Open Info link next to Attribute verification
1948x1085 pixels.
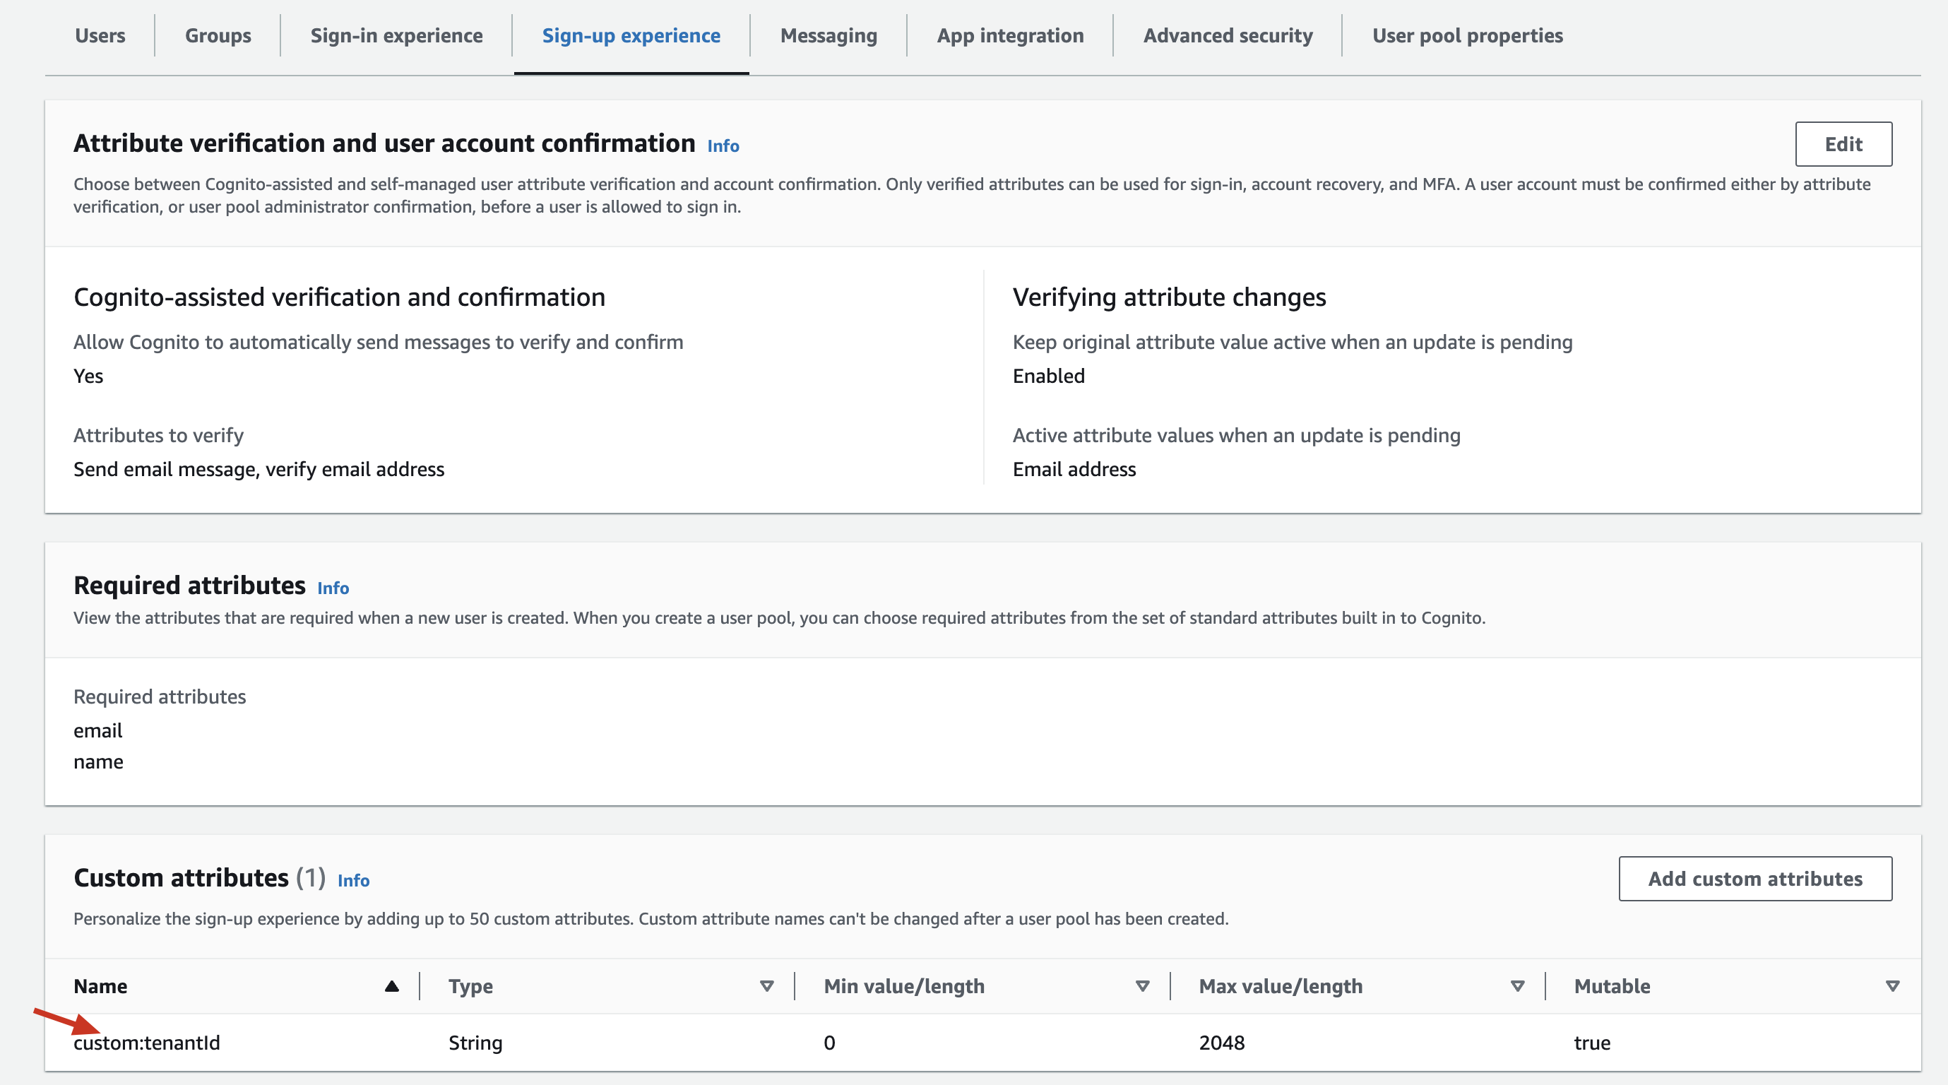tap(722, 146)
